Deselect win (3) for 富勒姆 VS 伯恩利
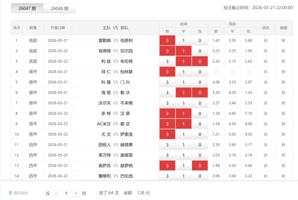 [x=167, y=40]
